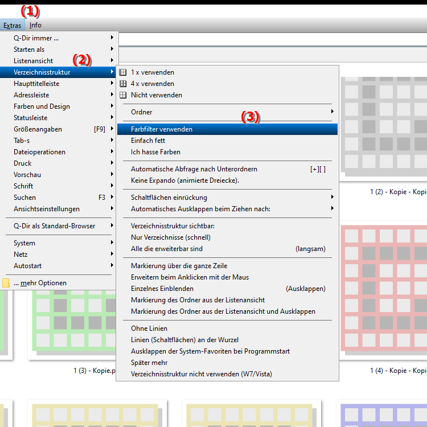
Task: Click 'Verzeichnisstruktur nicht verwenden (W7/Vista)'
Action: 227,374
